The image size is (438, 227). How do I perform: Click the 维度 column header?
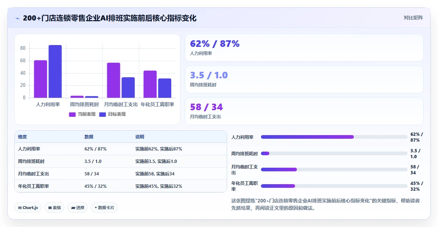pos(23,137)
